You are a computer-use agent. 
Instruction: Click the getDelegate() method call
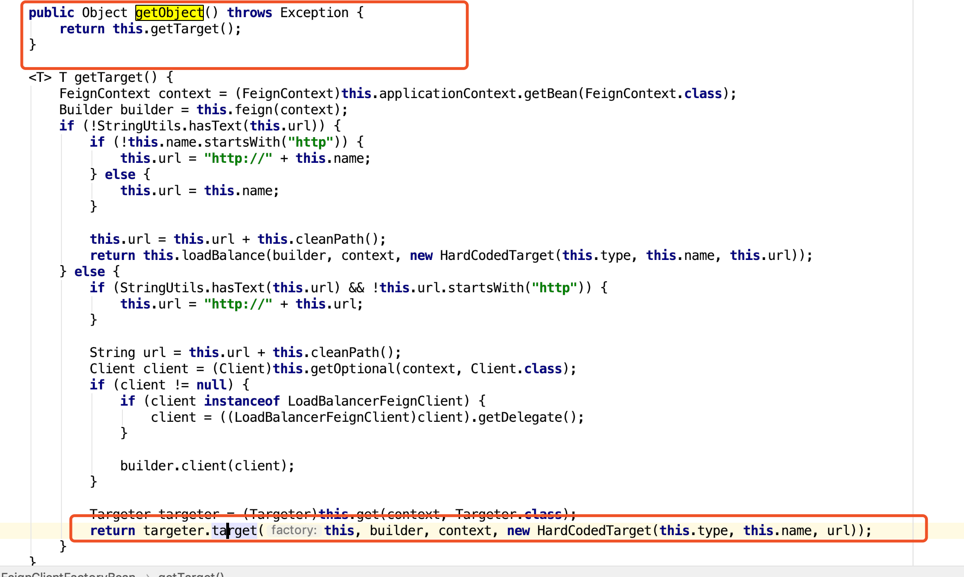tap(523, 418)
